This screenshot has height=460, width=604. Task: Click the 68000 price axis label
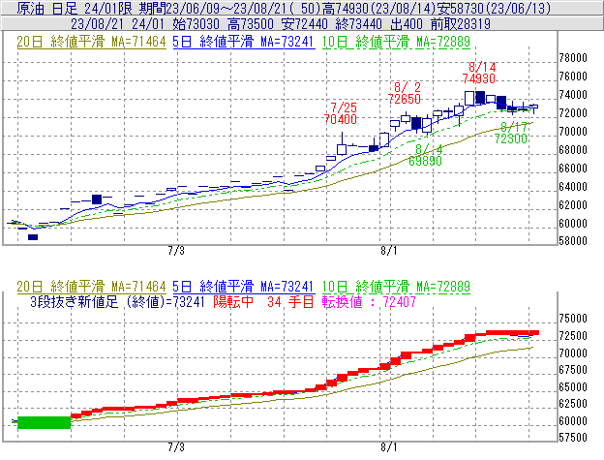(x=573, y=150)
